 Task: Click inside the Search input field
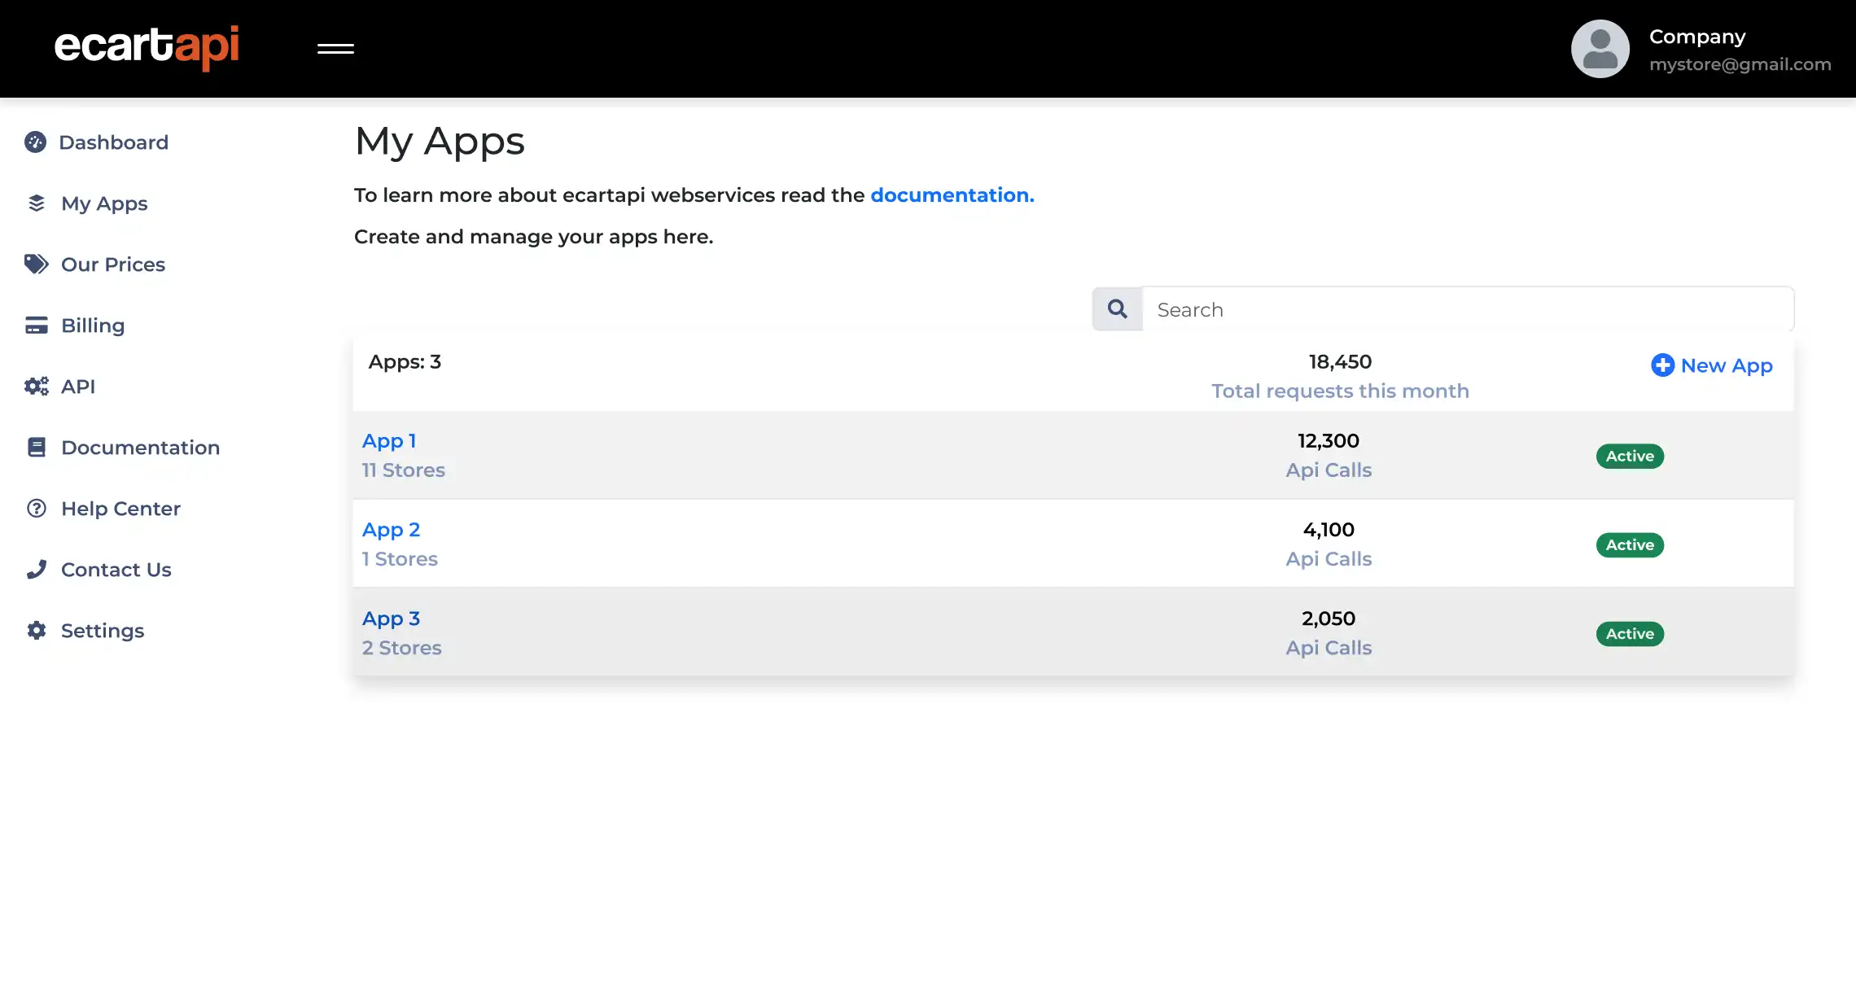(x=1384, y=309)
